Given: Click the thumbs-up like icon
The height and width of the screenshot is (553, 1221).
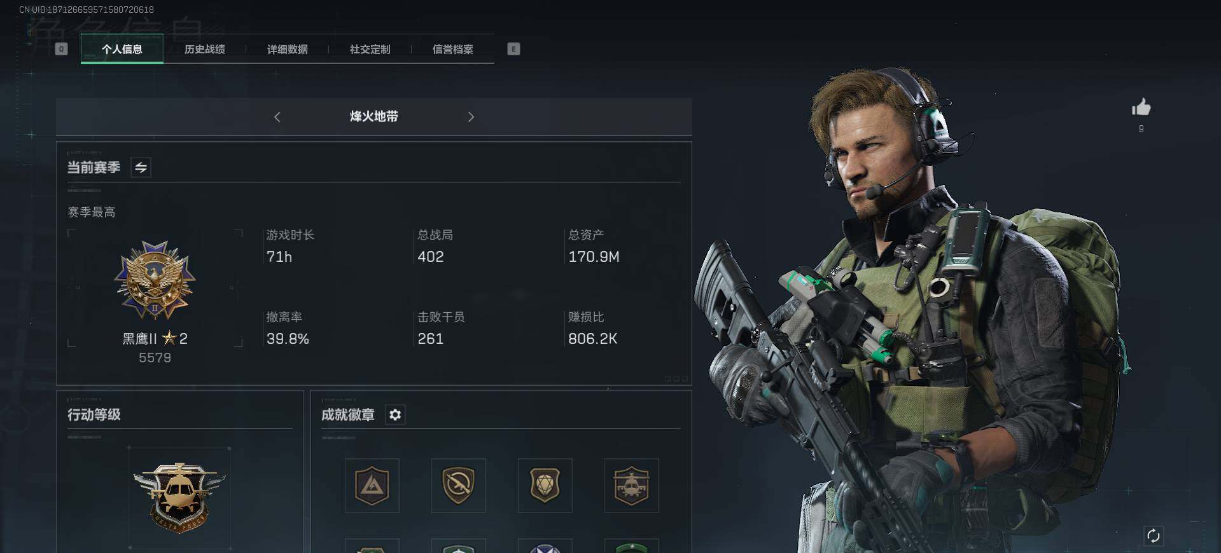Looking at the screenshot, I should click(1141, 107).
